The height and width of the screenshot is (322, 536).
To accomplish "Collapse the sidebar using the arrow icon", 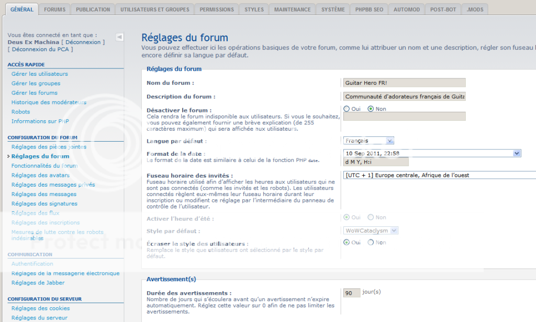I will click(119, 37).
